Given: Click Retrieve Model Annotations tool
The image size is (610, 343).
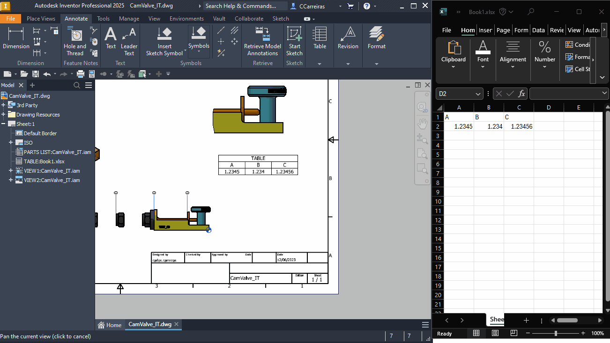Looking at the screenshot, I should [262, 41].
